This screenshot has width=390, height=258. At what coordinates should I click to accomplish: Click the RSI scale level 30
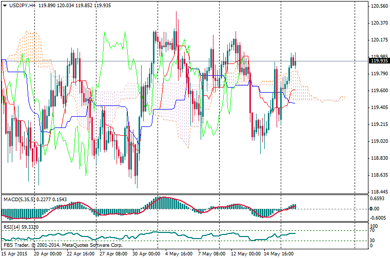click(372, 241)
